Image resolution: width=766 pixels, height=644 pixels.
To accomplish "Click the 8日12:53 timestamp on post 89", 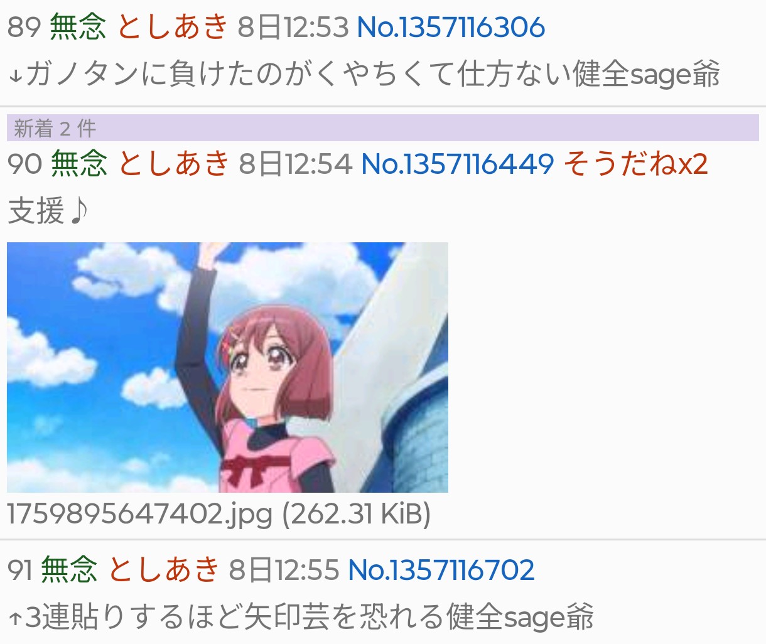I will [293, 27].
